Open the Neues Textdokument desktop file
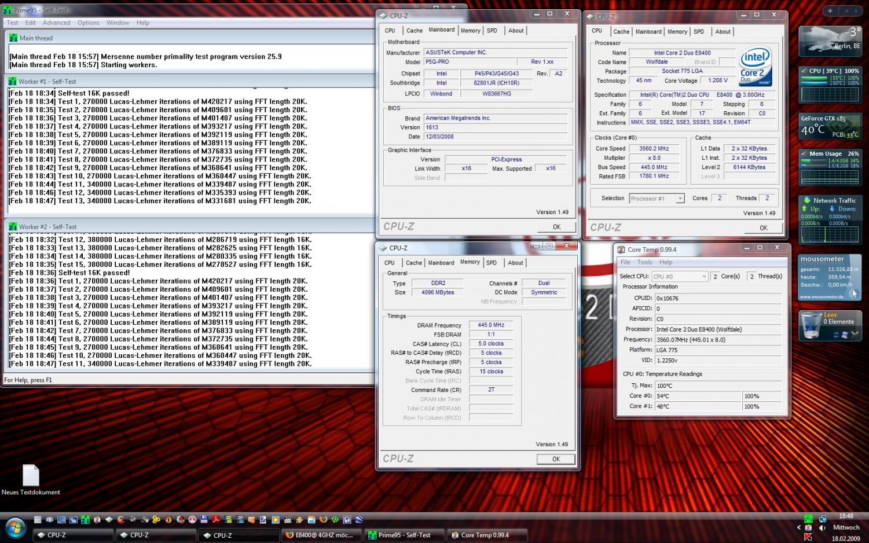 tap(31, 480)
